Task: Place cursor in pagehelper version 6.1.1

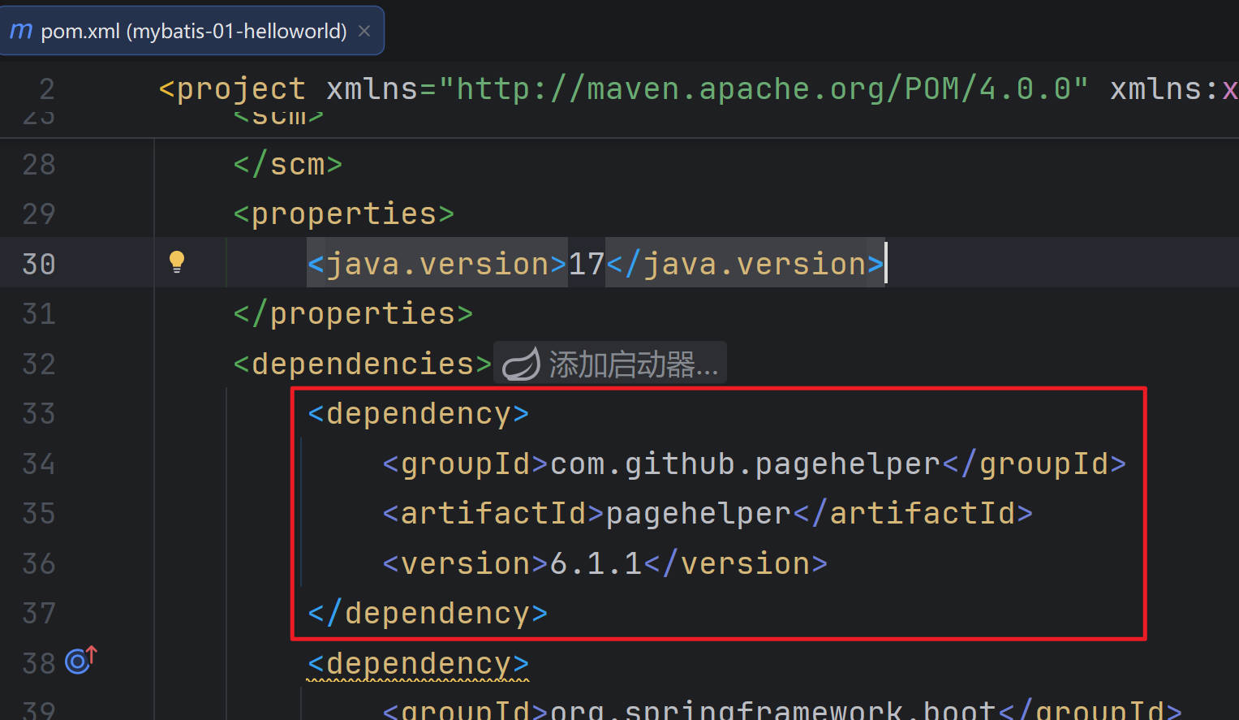Action: [596, 563]
